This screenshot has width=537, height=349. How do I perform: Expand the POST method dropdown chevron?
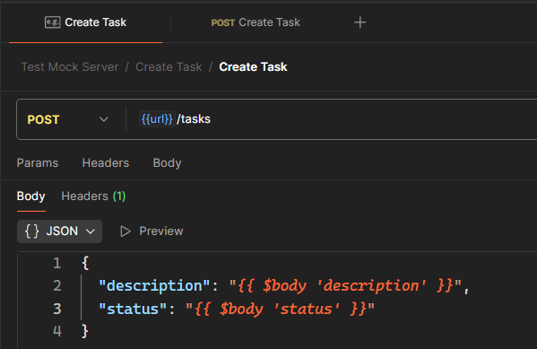[103, 119]
